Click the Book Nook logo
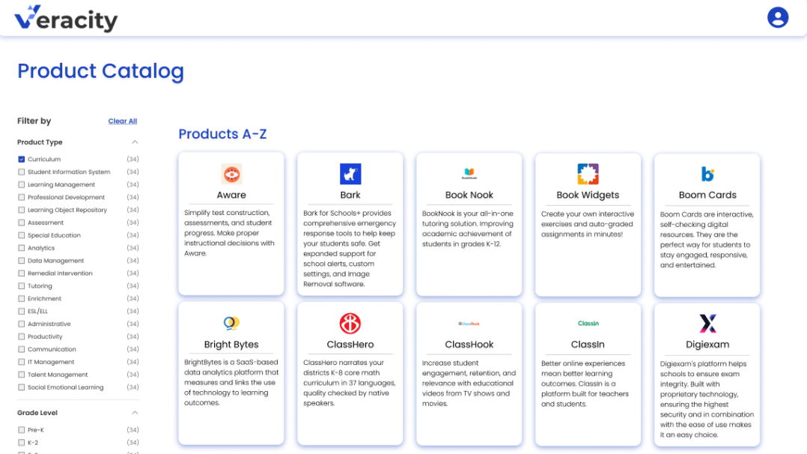The image size is (807, 454). [469, 174]
